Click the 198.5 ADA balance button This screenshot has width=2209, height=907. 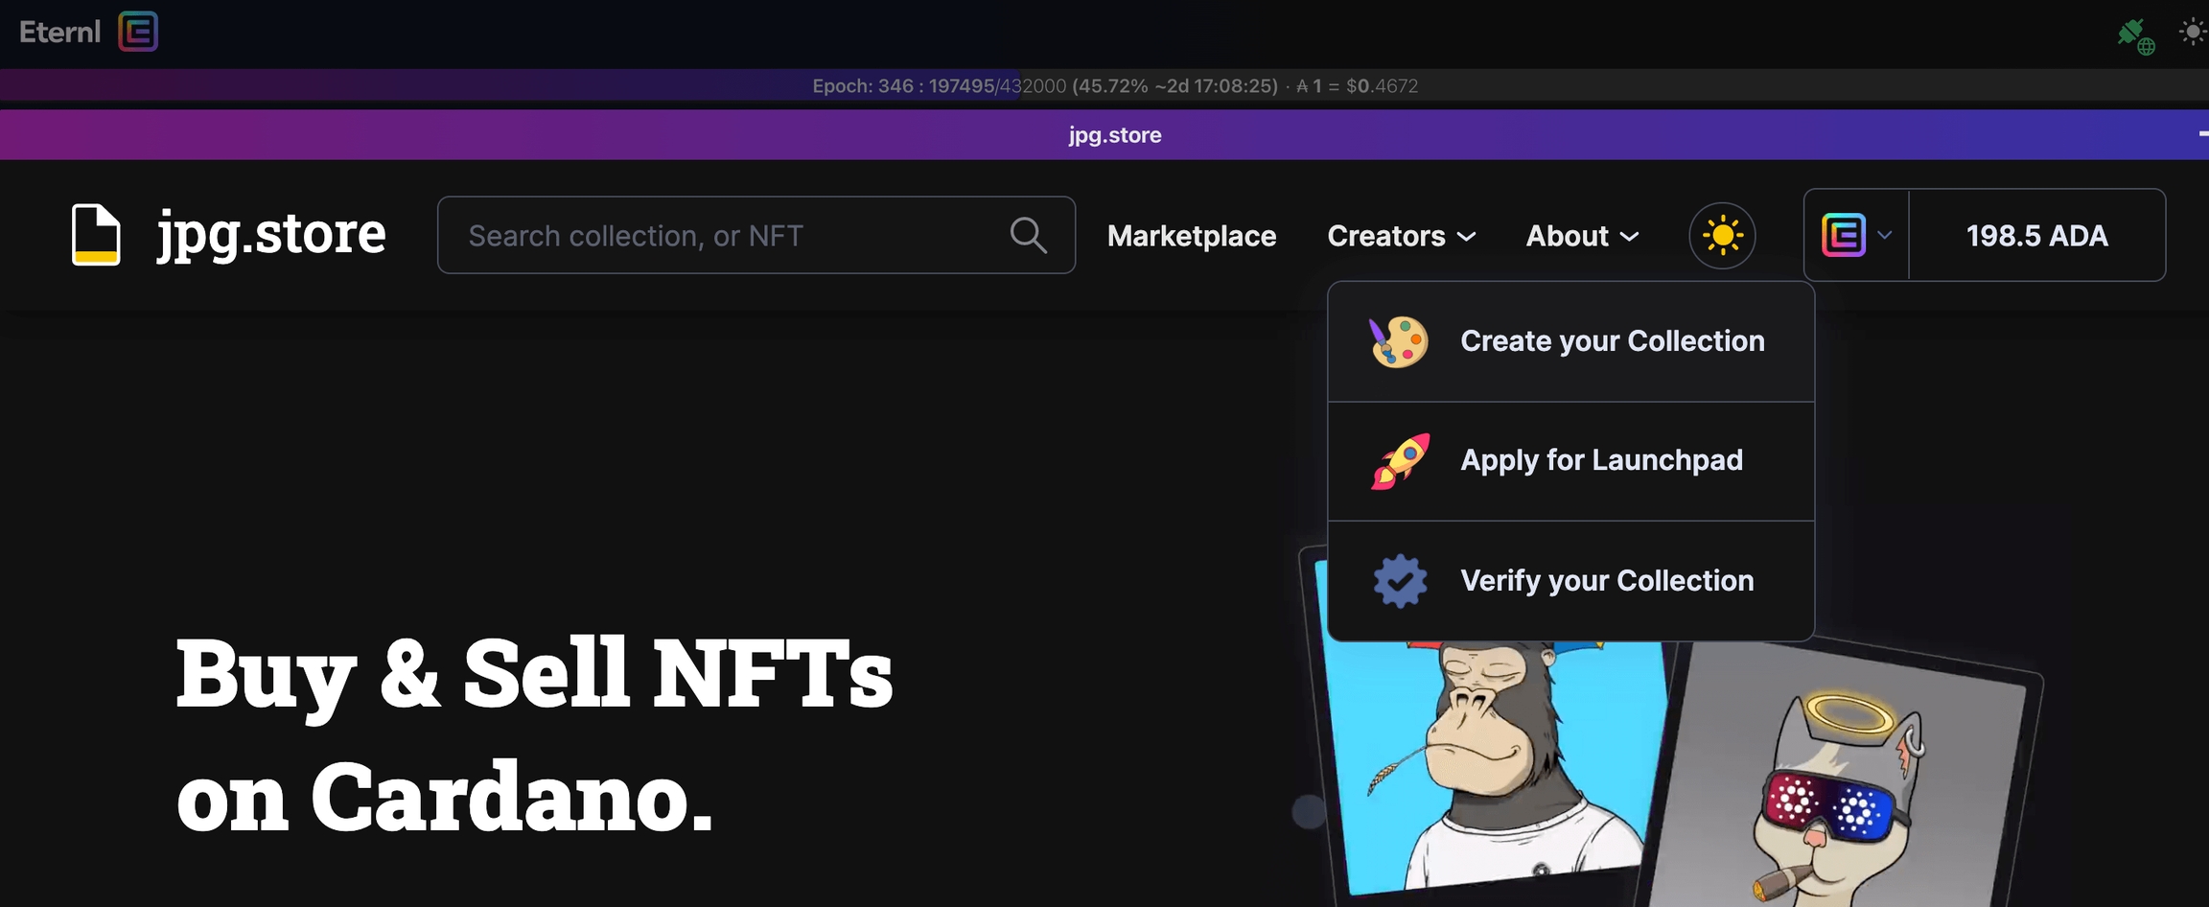tap(2036, 236)
